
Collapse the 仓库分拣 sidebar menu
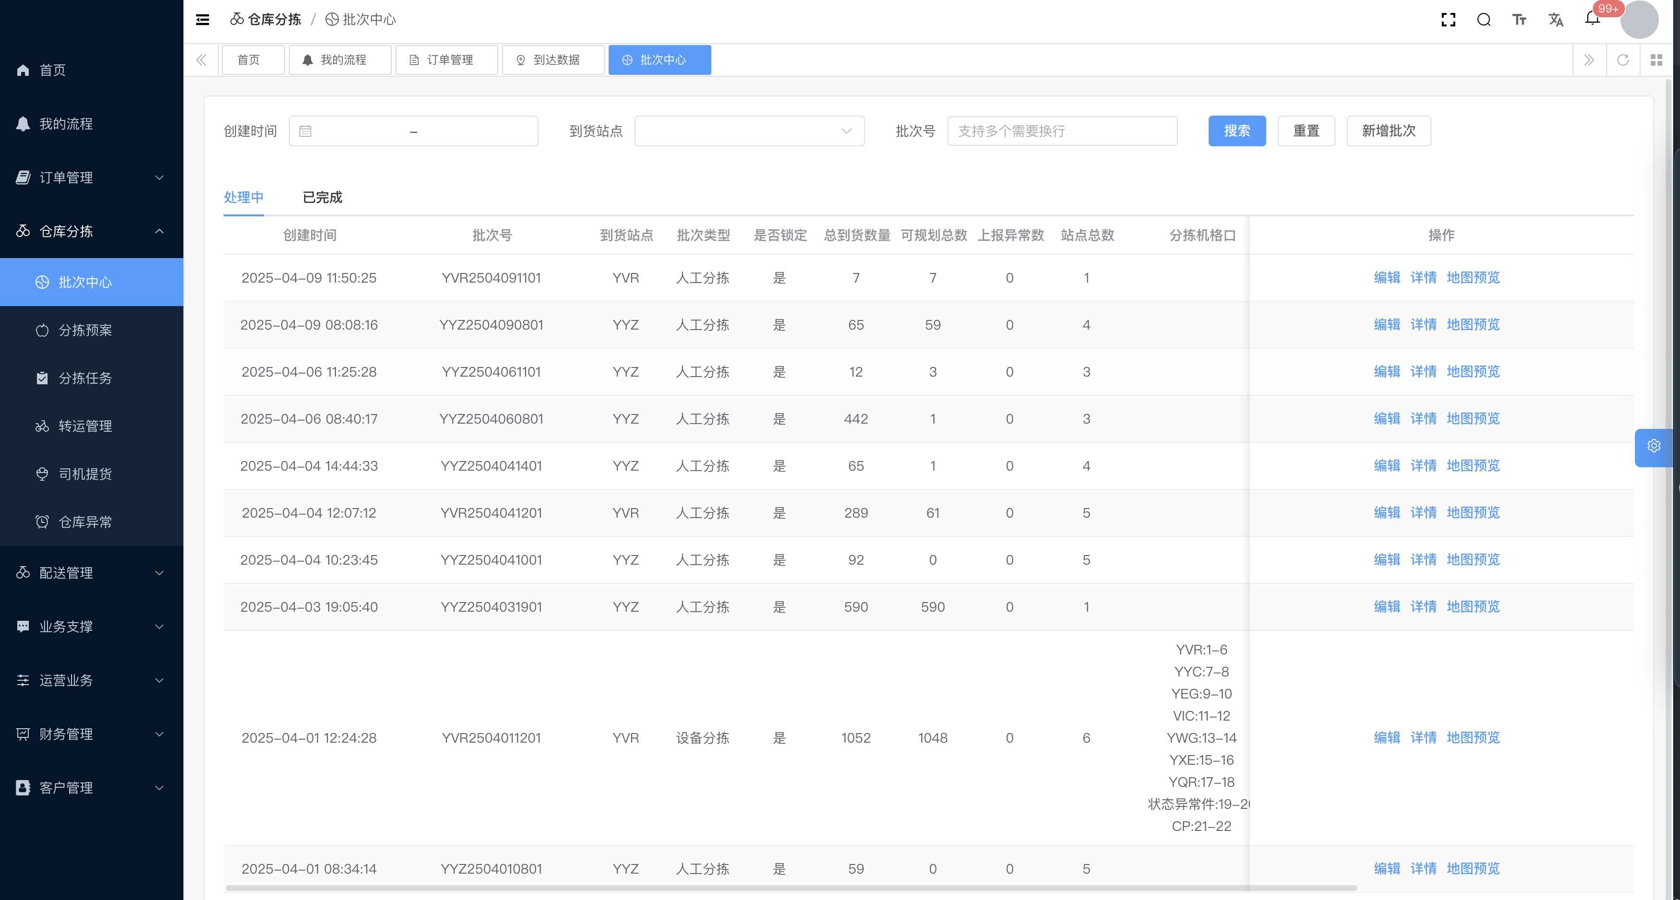[x=91, y=231]
